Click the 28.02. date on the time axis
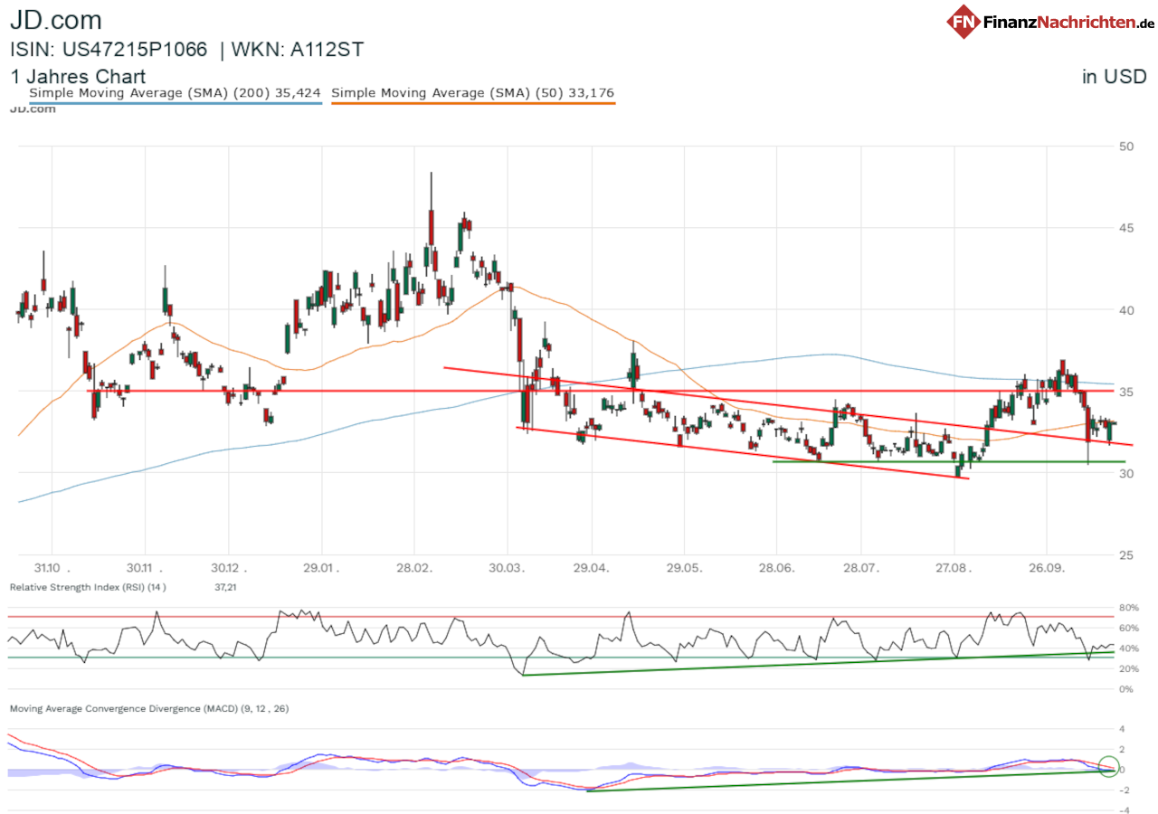The image size is (1158, 814). point(413,568)
